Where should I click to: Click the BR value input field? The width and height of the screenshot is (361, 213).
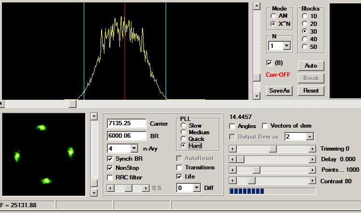(126, 136)
